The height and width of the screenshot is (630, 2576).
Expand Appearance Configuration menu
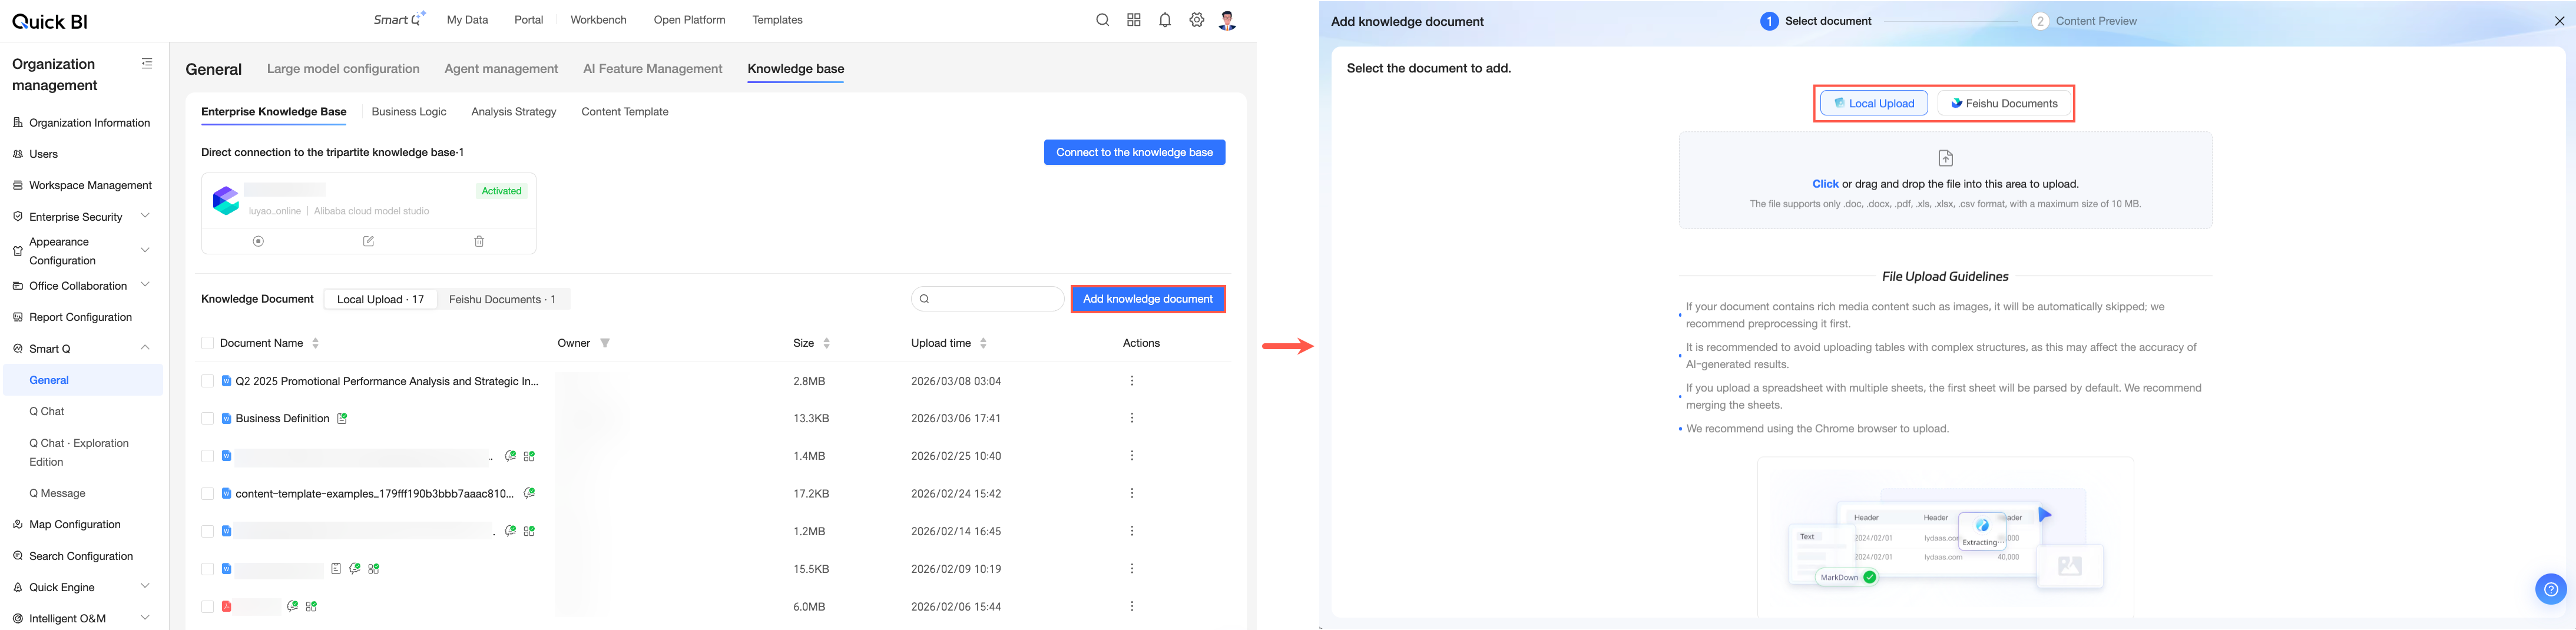(145, 250)
